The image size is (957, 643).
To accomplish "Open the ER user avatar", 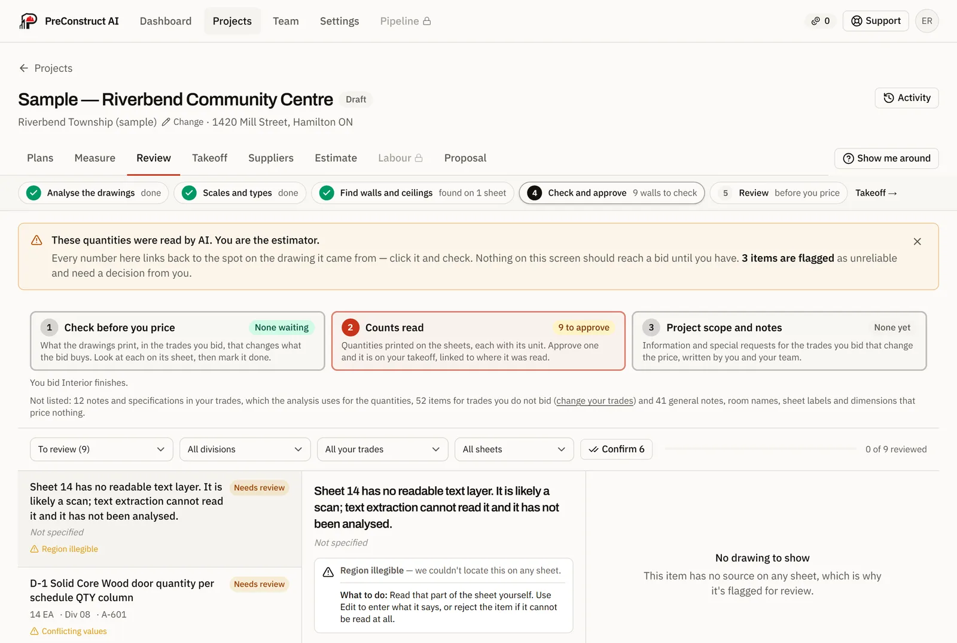I will pos(926,21).
